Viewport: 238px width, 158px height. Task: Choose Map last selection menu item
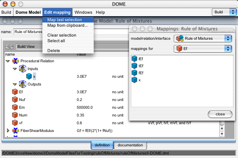tap(68, 20)
